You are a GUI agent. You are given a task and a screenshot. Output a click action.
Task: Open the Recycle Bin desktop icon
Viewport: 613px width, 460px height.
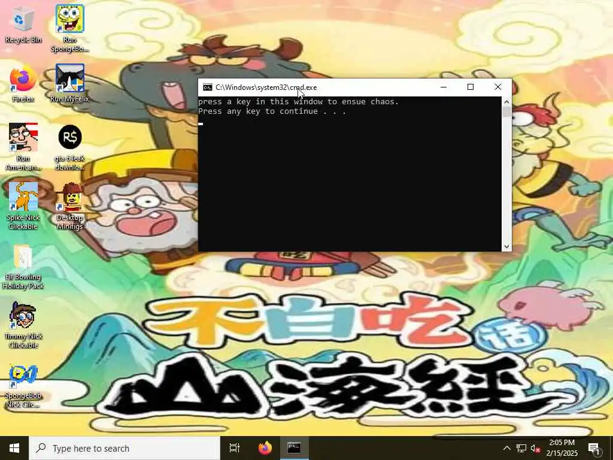[x=23, y=24]
